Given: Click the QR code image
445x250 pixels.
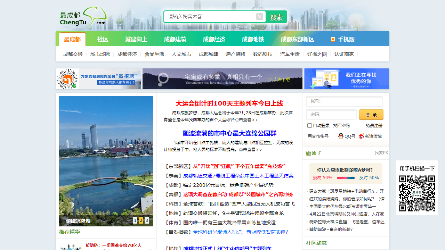Looking at the screenshot, I should 417,193.
